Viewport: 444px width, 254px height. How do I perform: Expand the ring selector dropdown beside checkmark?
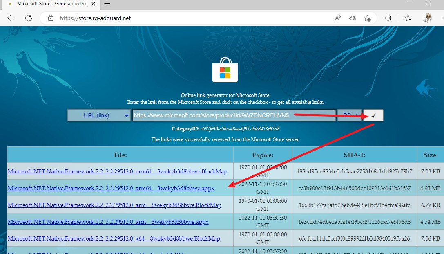coord(350,115)
